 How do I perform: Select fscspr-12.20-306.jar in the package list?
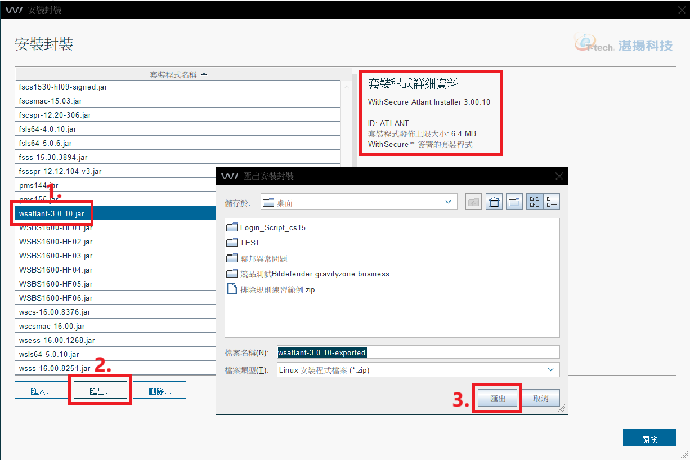click(x=178, y=115)
